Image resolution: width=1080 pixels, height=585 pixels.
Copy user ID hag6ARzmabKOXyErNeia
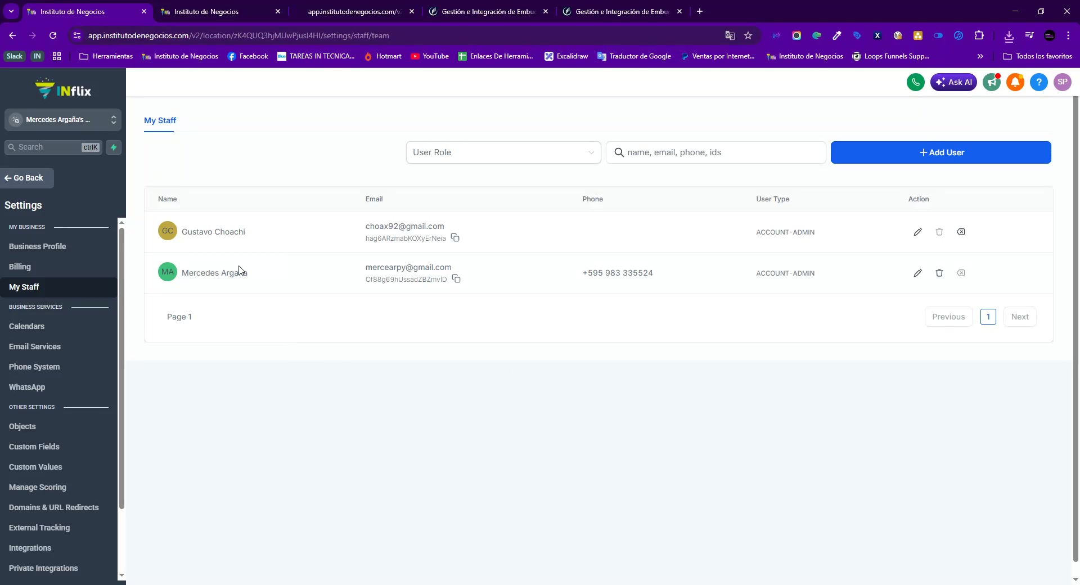455,238
